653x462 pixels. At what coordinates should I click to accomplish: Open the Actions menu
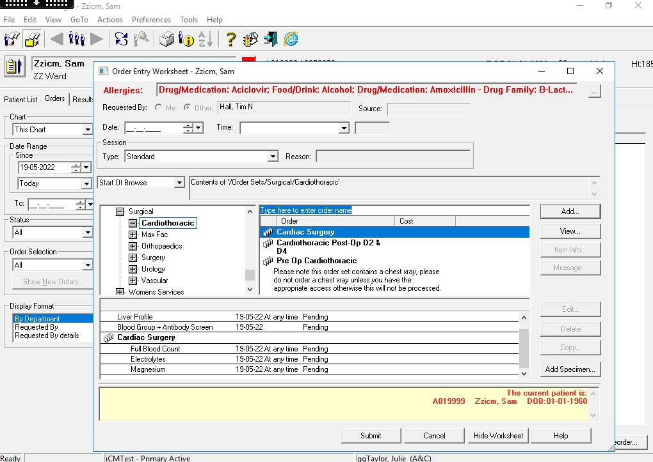pos(110,20)
